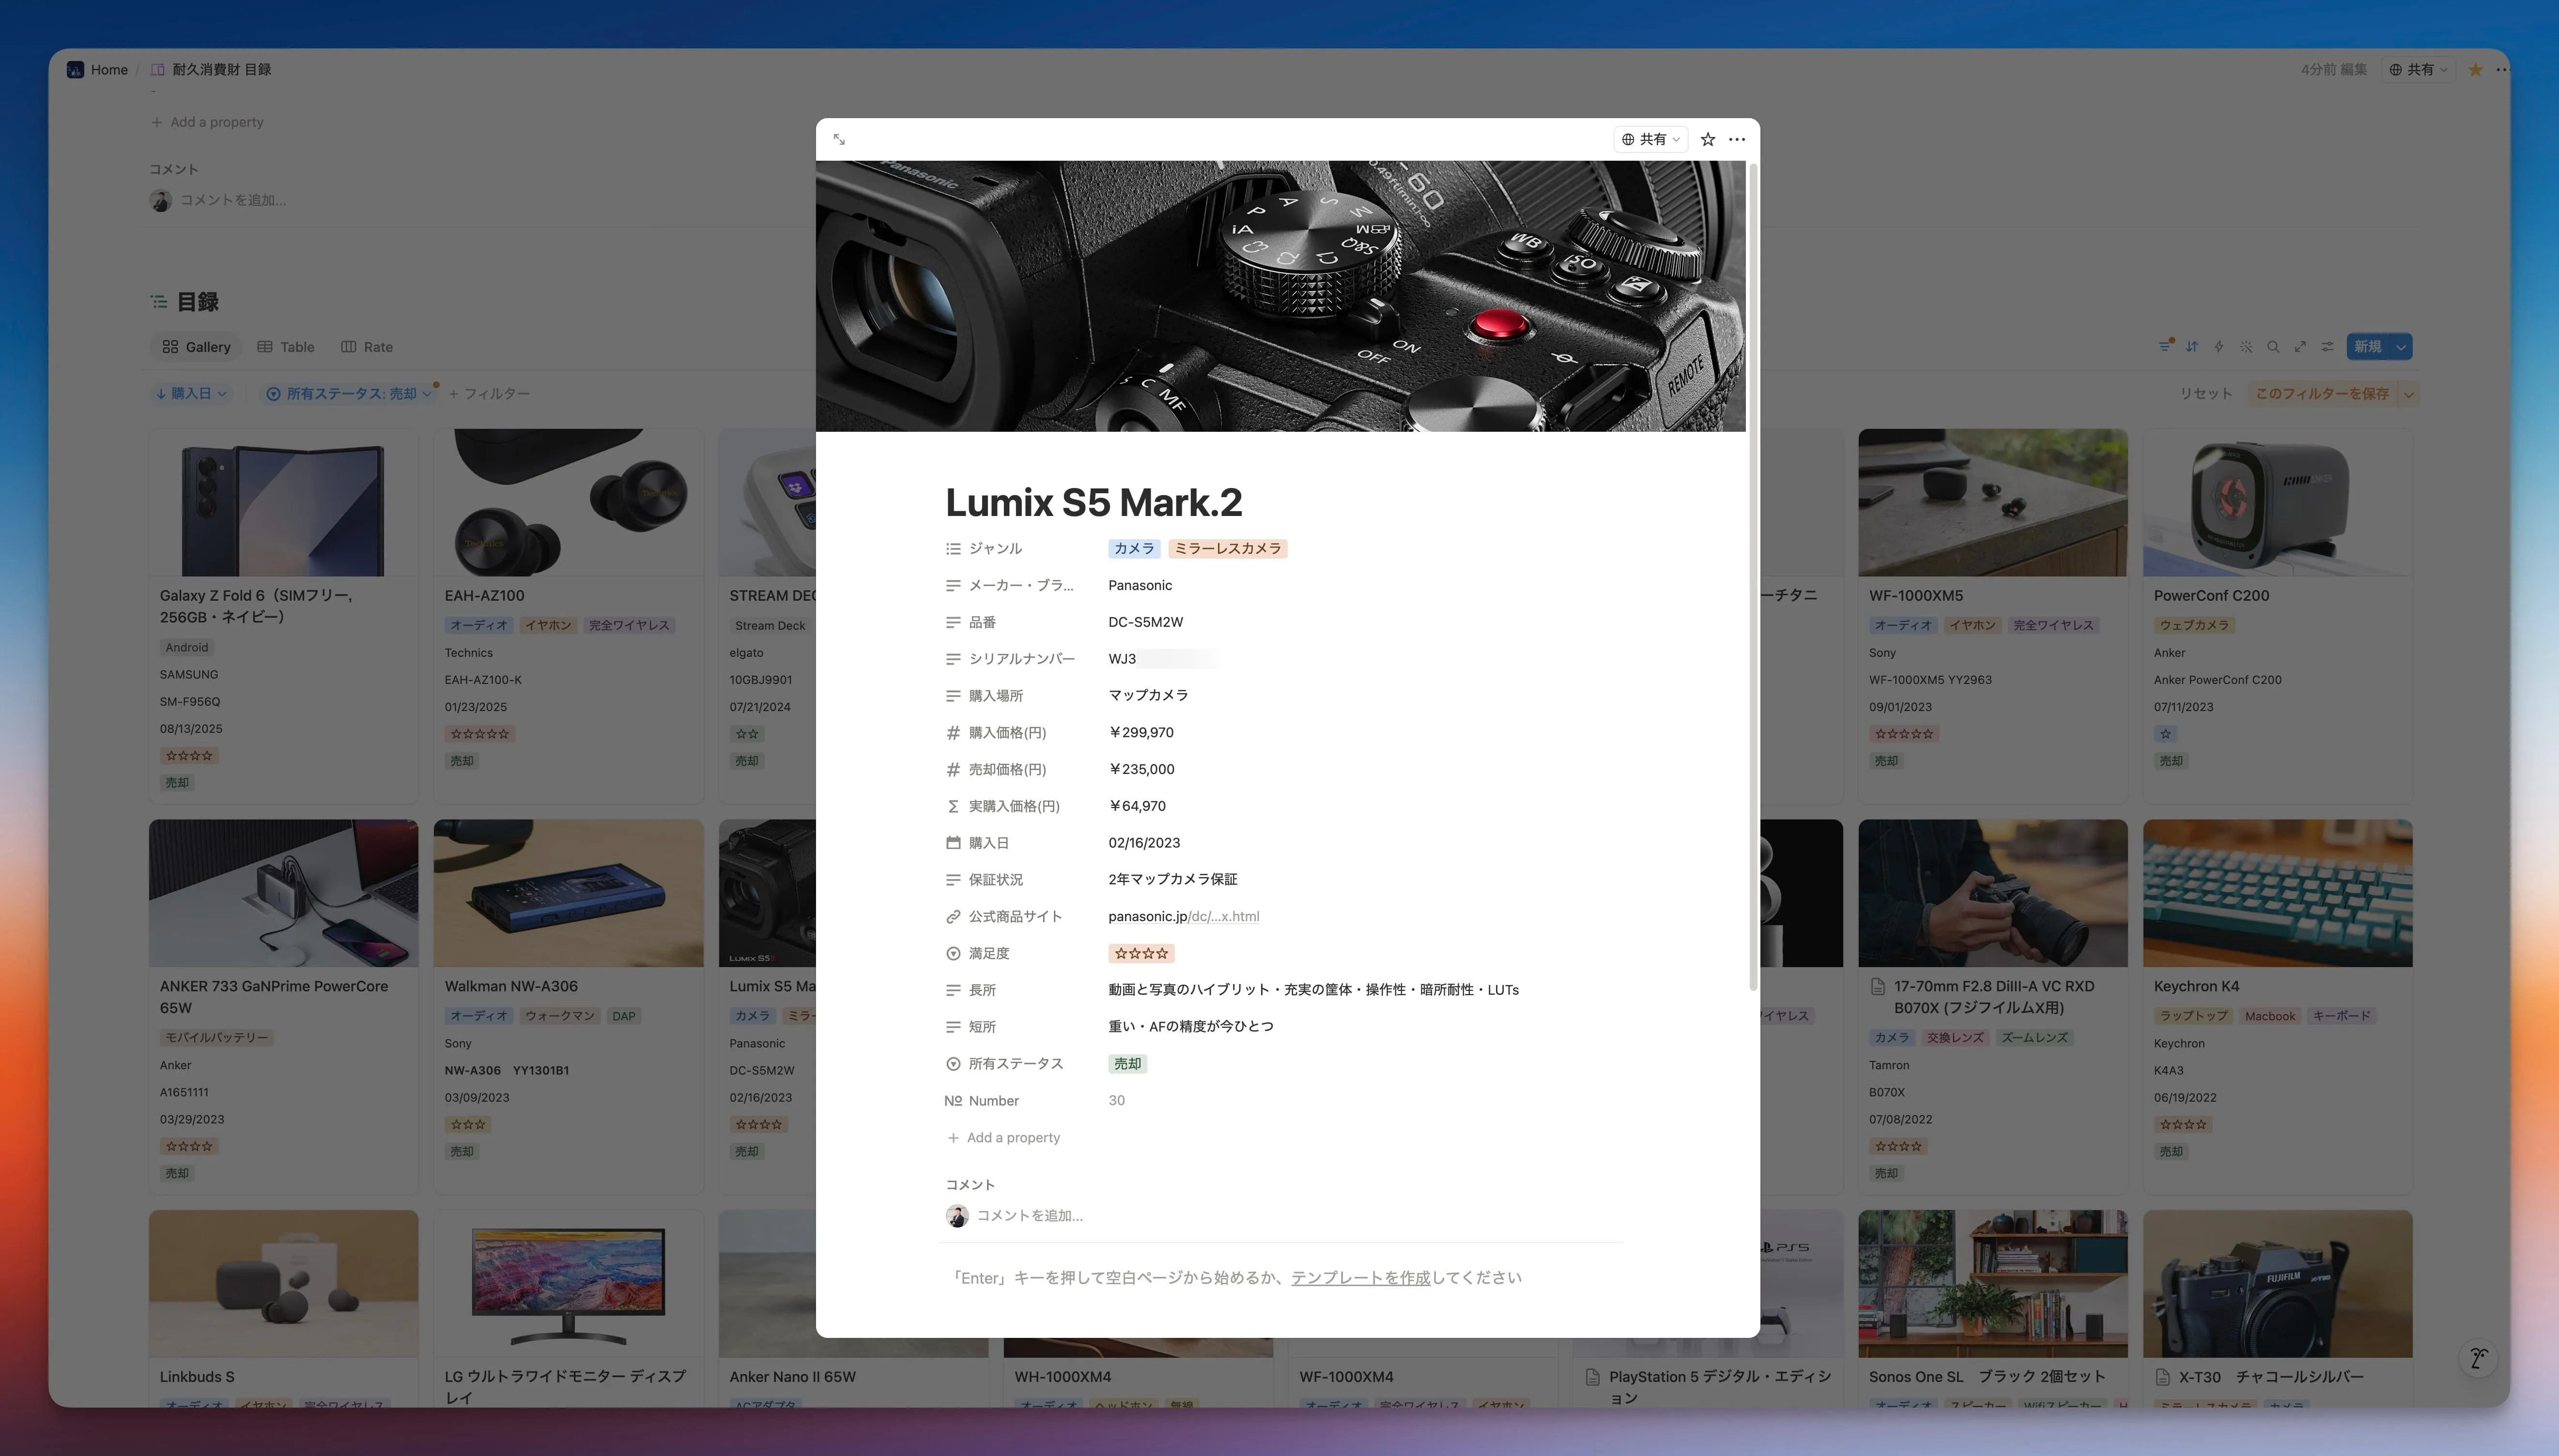The image size is (2559, 1456).
Task: Expand the database to full screen
Action: (2300, 346)
